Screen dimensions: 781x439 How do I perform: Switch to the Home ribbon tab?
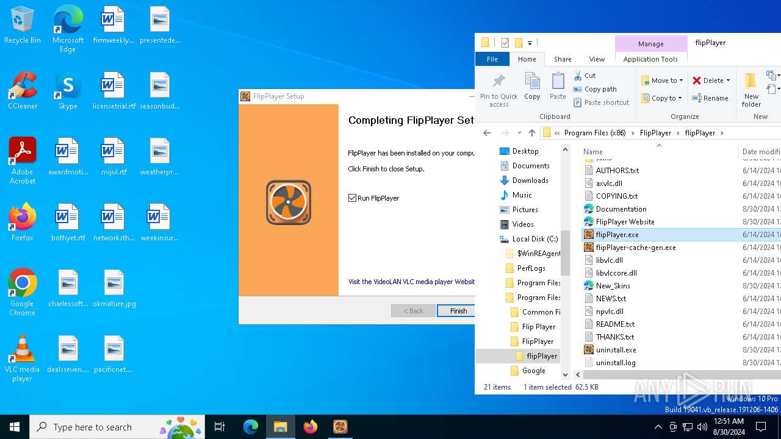(527, 59)
